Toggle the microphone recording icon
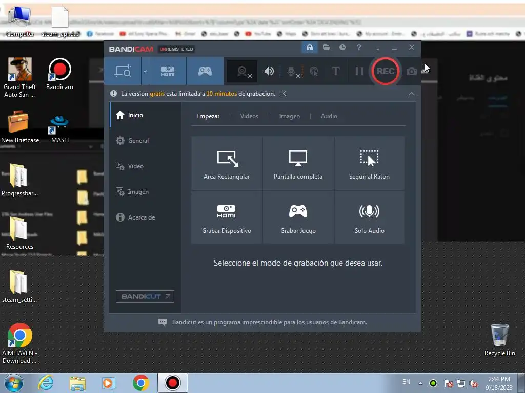Image resolution: width=525 pixels, height=393 pixels. (292, 71)
